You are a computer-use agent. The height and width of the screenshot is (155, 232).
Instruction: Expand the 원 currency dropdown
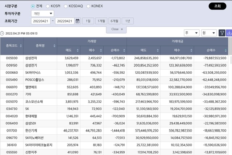[210, 33]
